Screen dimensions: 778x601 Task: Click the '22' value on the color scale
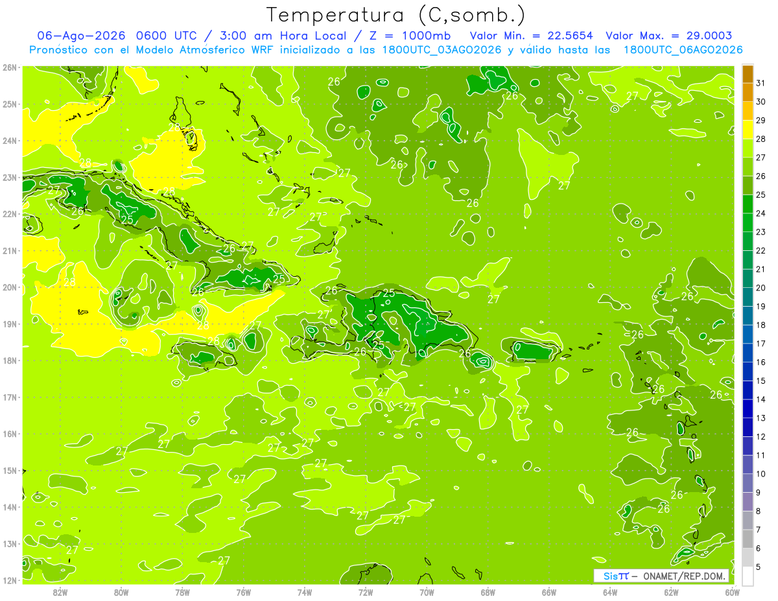tap(761, 251)
